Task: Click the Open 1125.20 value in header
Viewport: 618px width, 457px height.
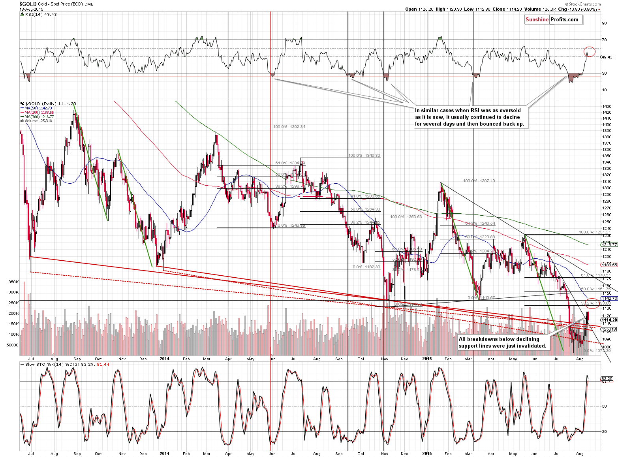Action: click(x=419, y=9)
